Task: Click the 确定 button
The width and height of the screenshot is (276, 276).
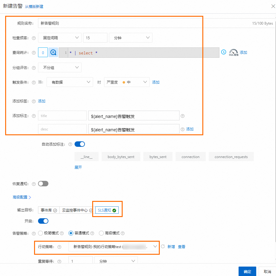Action: [247, 271]
